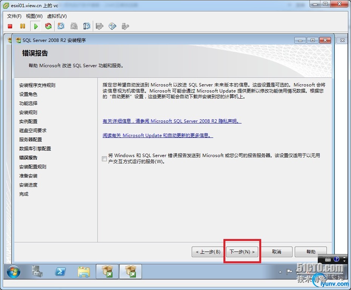Screen dimensions: 351x290
Task: Select 数据库引擎配置 step in sidebar
Action: (x=35, y=148)
